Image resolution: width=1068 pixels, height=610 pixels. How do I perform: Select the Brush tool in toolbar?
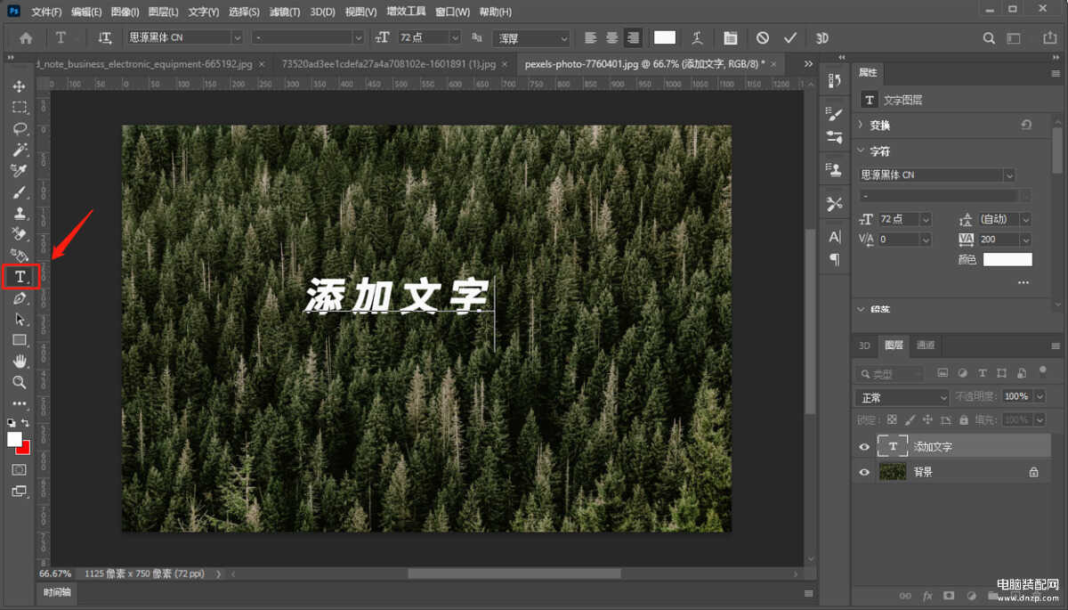19,192
